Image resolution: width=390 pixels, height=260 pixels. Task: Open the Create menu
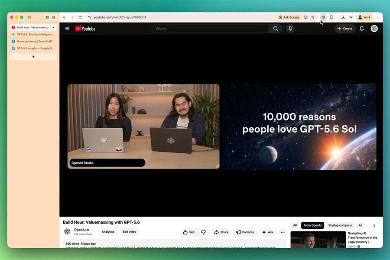(345, 29)
